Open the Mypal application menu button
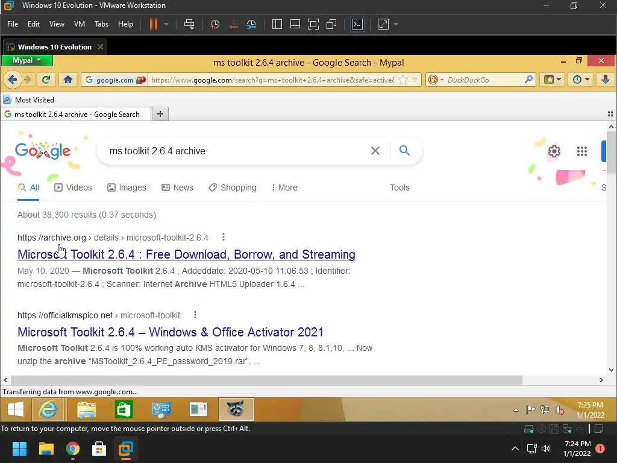 tap(27, 60)
